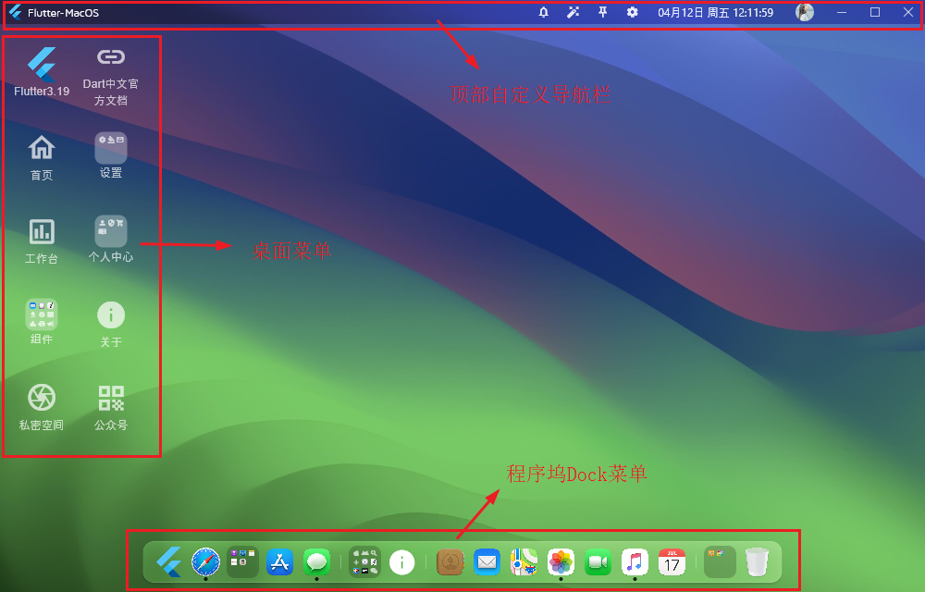Open the 关于 info desktop icon
The width and height of the screenshot is (925, 592).
click(111, 325)
